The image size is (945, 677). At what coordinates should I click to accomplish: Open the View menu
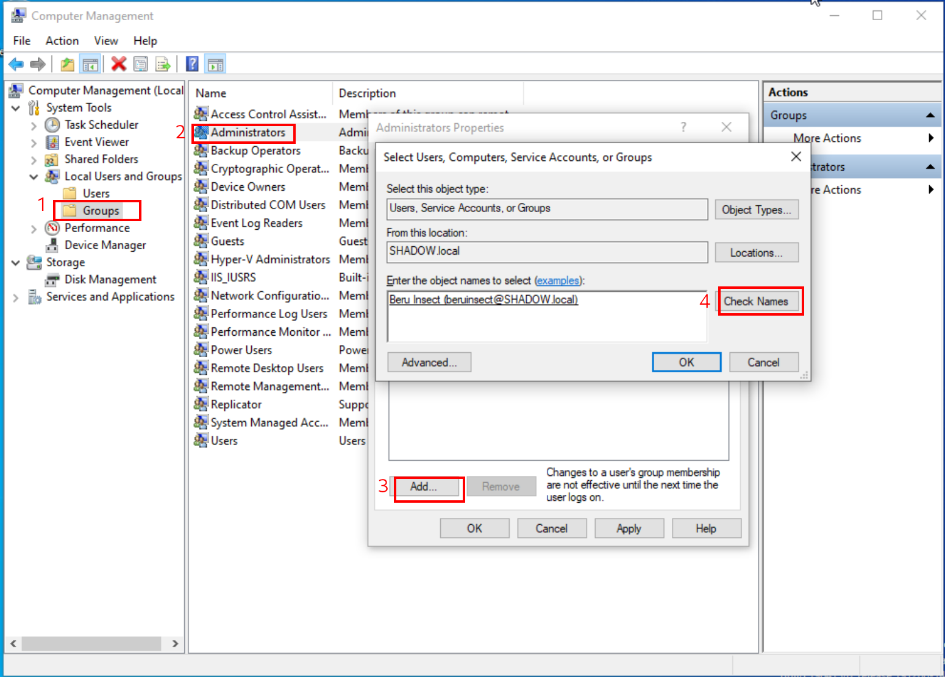tap(105, 41)
